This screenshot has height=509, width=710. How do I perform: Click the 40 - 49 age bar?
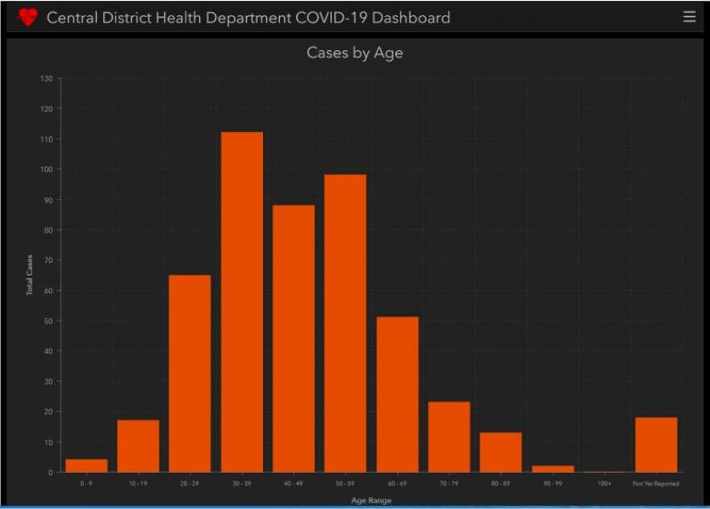[x=294, y=339]
